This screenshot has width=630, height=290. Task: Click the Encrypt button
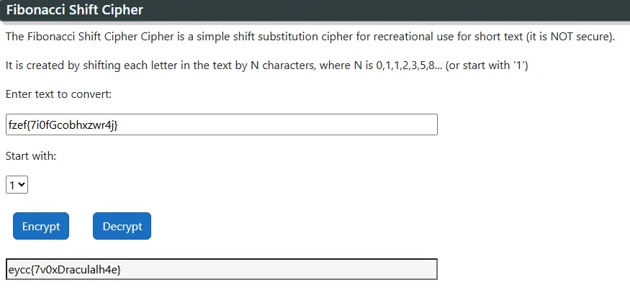[x=41, y=226]
